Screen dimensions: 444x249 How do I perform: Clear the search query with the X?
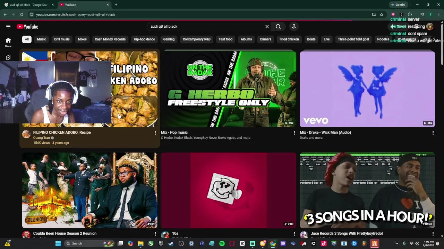pos(267,27)
